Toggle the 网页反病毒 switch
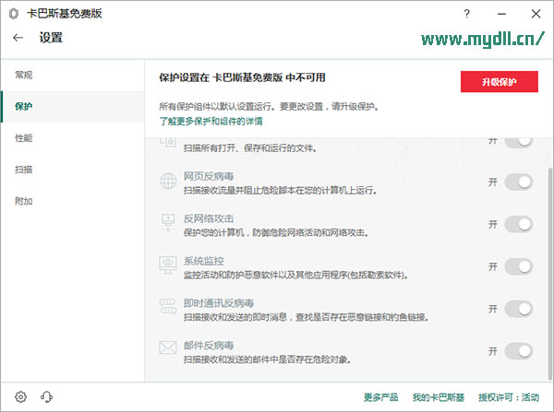 tap(518, 182)
